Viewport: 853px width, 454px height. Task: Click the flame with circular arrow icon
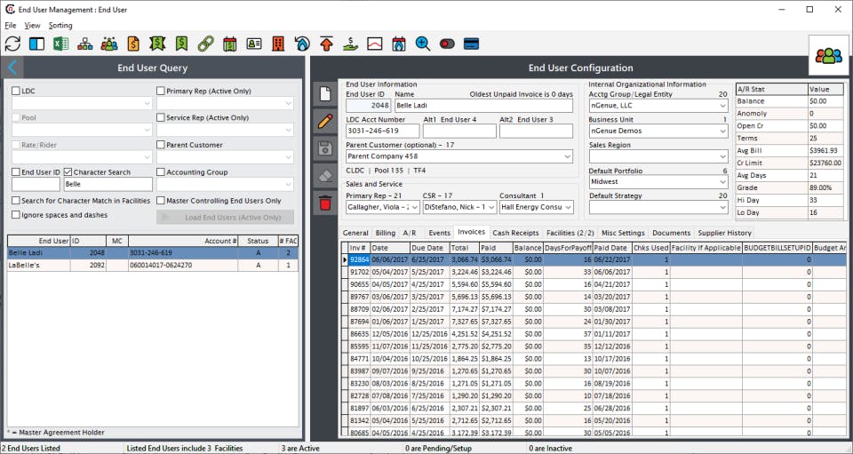pyautogui.click(x=302, y=44)
